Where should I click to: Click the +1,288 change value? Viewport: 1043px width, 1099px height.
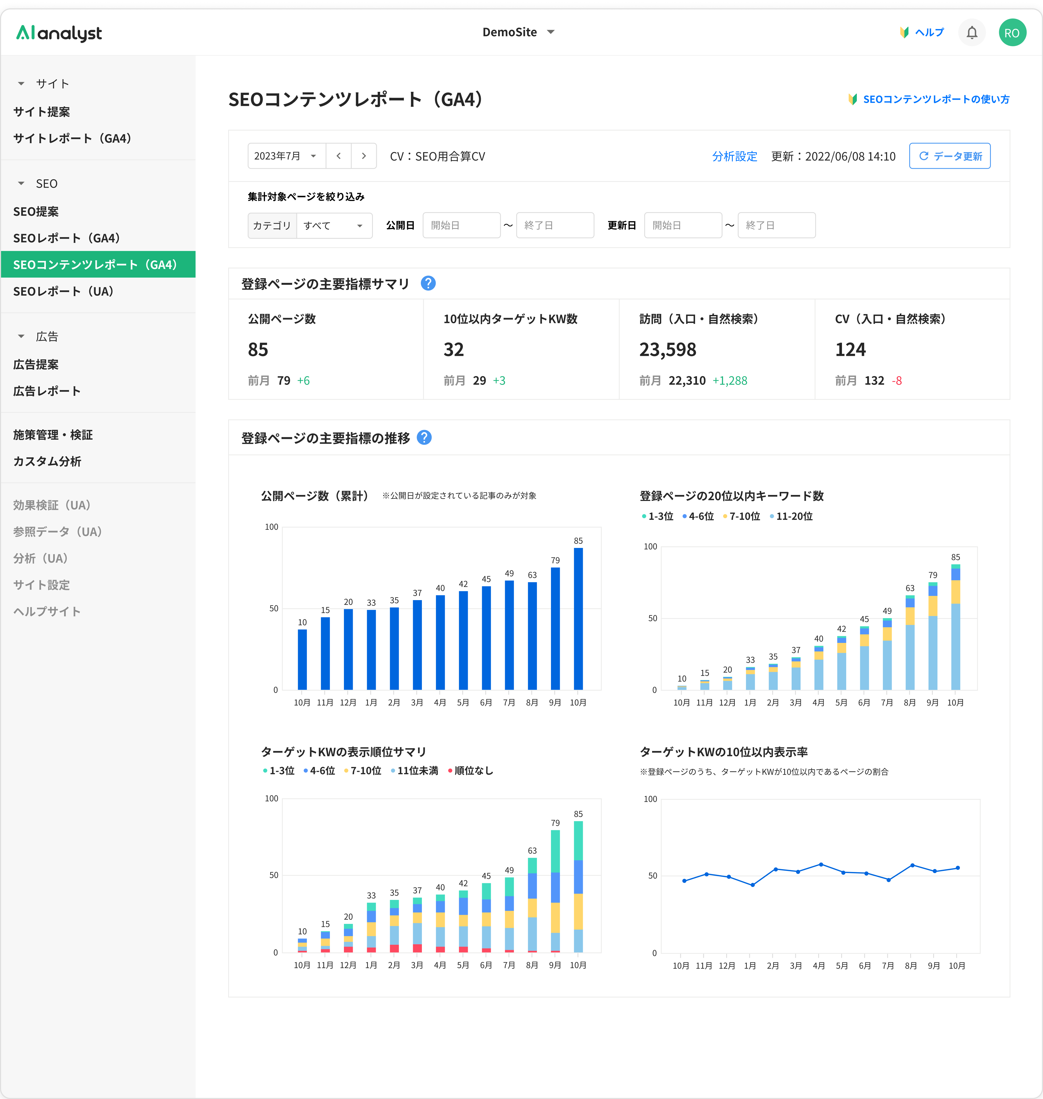tap(730, 381)
